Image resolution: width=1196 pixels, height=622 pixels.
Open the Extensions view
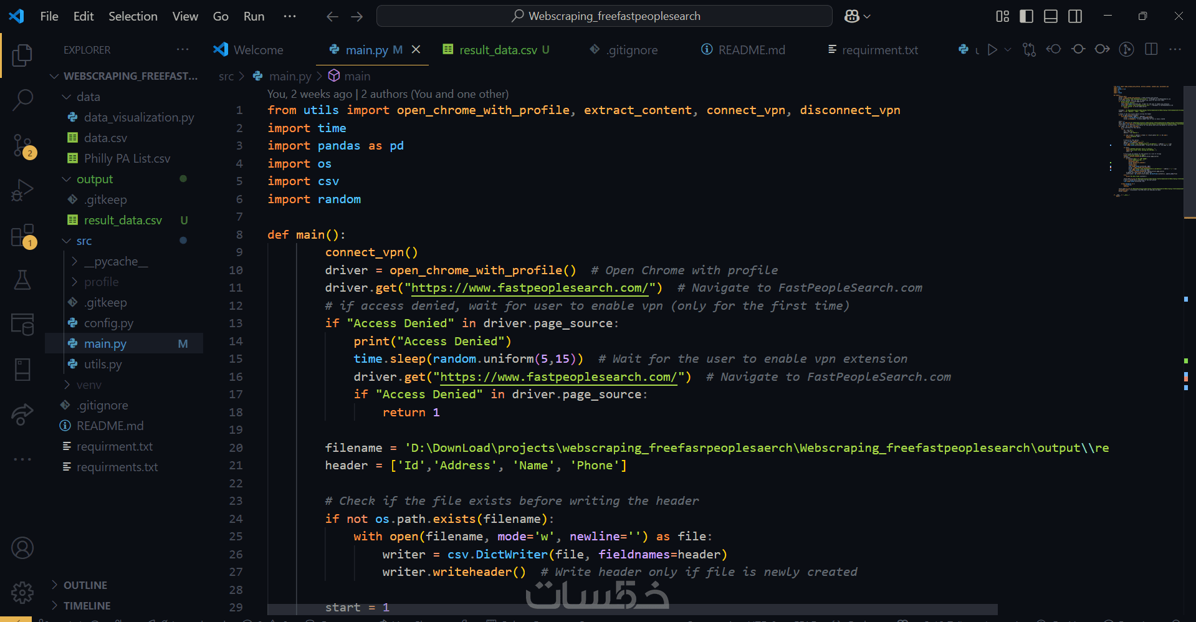(22, 236)
